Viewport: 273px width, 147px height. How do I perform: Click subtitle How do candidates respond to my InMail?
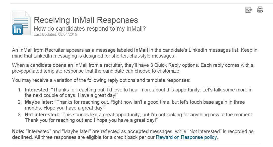[x=90, y=29]
